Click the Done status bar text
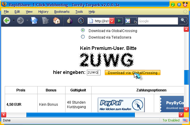The height and width of the screenshot is (125, 190). click(7, 120)
